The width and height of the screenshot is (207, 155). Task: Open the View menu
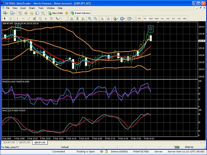(x=15, y=8)
